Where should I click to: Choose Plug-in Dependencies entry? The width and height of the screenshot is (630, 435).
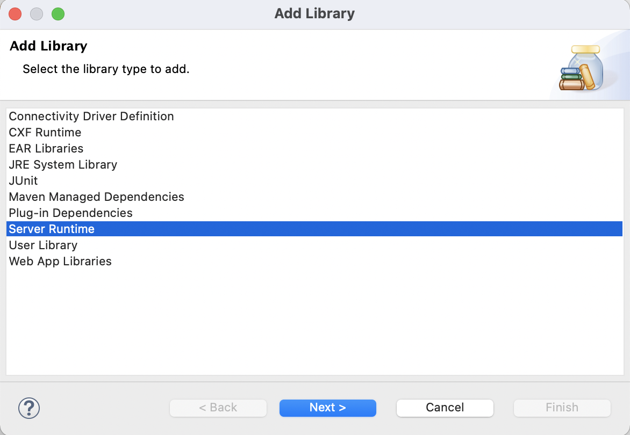314,213
